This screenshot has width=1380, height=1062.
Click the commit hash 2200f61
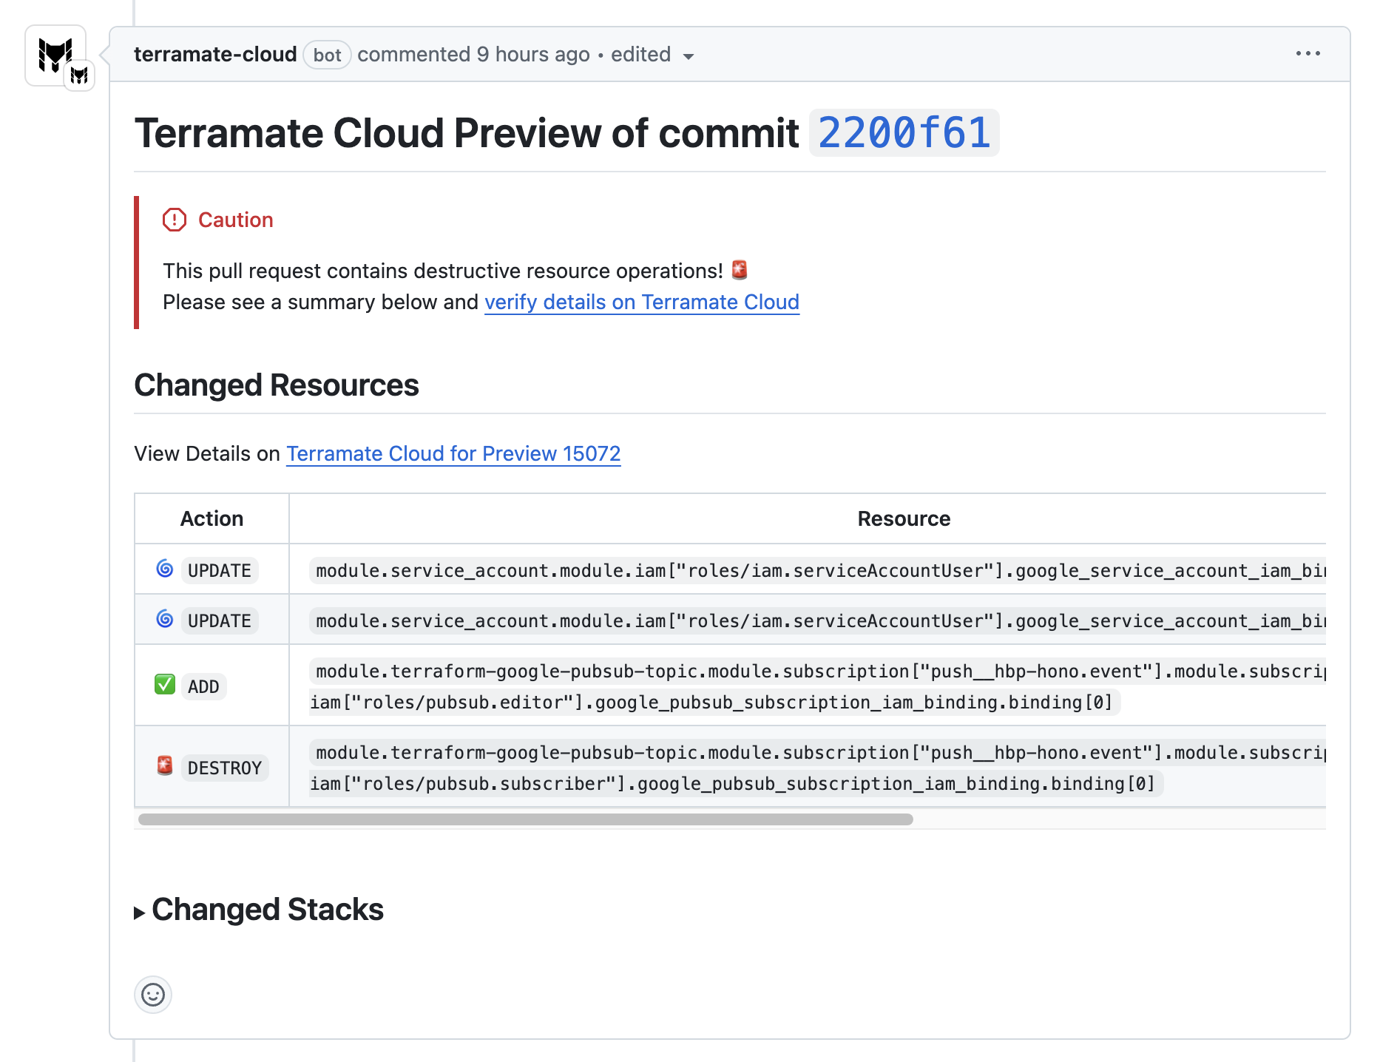pyautogui.click(x=904, y=133)
